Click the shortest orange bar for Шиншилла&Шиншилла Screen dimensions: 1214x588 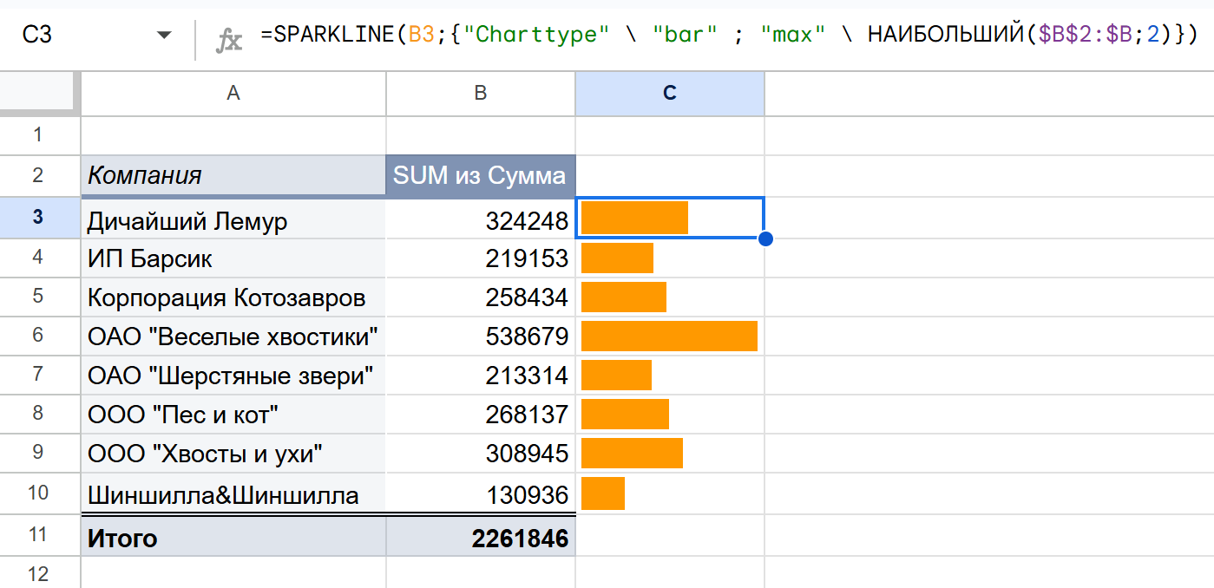coord(603,493)
